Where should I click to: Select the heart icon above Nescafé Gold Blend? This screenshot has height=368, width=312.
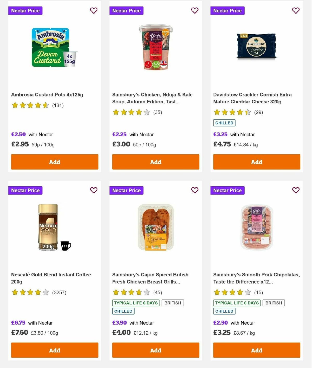94,190
